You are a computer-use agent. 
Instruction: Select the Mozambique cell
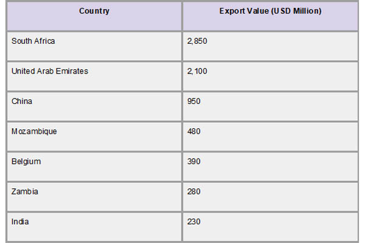pyautogui.click(x=35, y=131)
